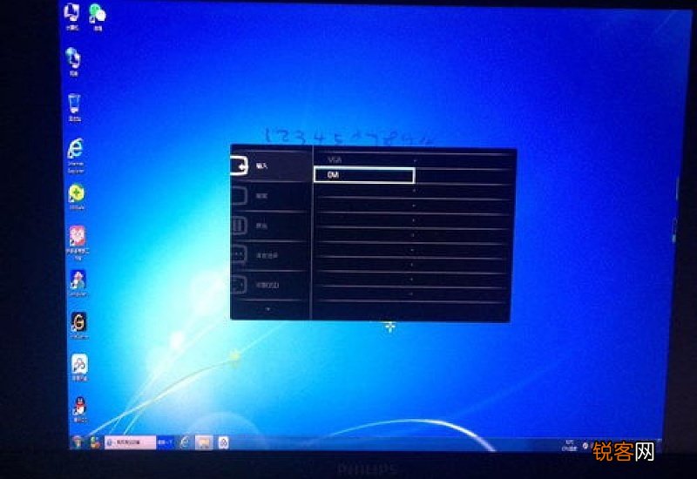
Task: Select the OSD settings category icon
Action: pos(239,285)
